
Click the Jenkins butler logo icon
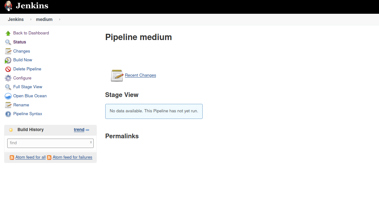pos(8,6)
